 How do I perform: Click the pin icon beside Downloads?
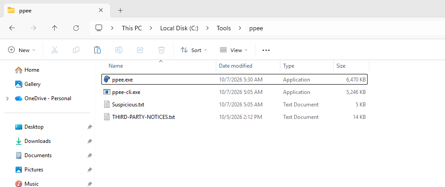(90, 141)
